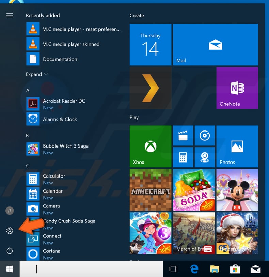269x277 pixels.
Task: Launch the Xbox tile
Action: 151,146
